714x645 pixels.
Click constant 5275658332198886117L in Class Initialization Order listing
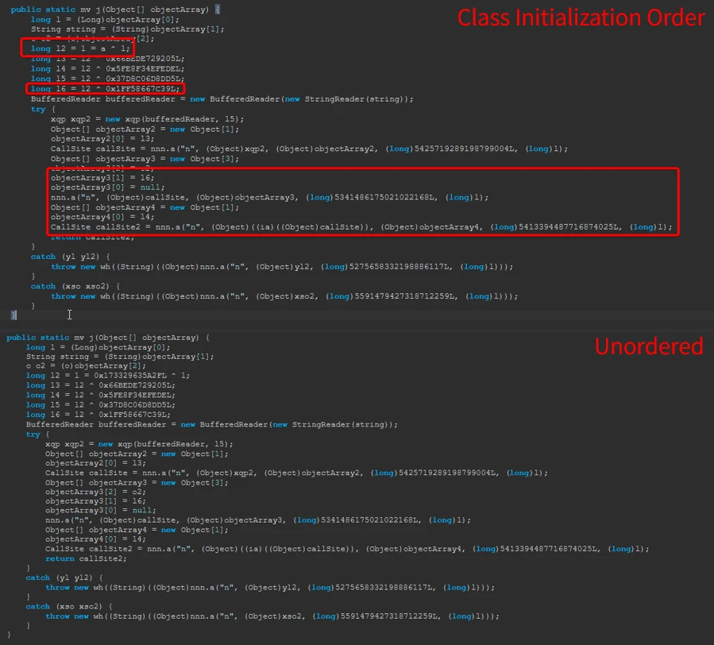[x=401, y=266]
